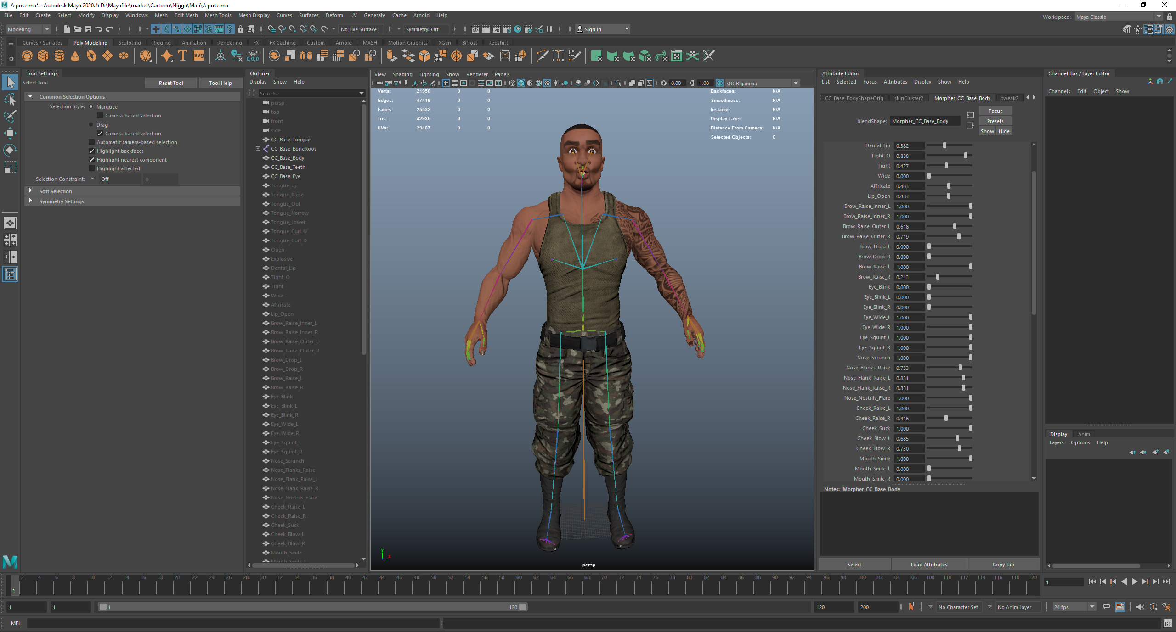
Task: Click the Paint Selection tool icon
Action: 10,116
